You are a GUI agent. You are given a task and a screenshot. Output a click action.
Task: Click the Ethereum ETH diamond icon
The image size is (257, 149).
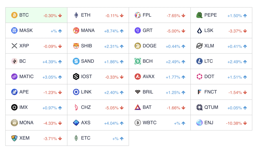coord(76,15)
